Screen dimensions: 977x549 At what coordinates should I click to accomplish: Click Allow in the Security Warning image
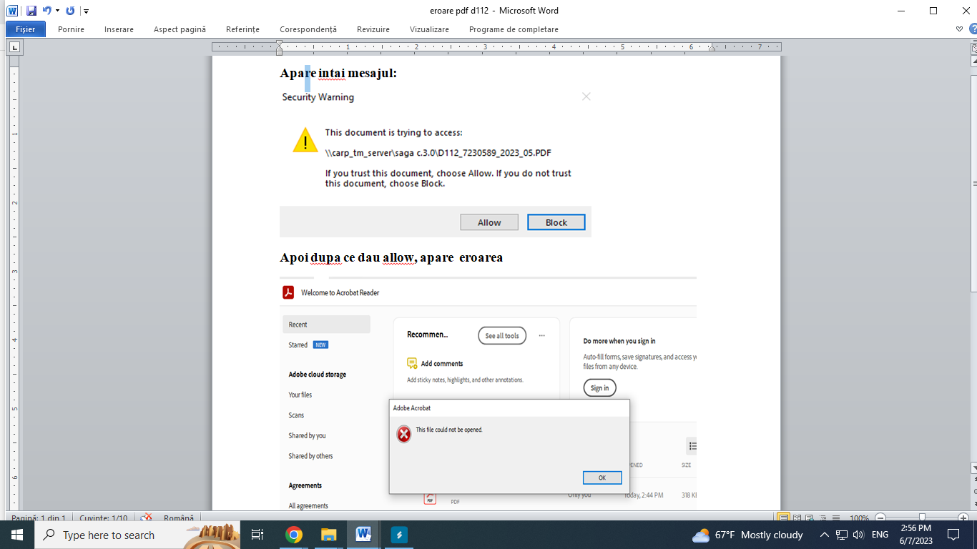click(x=489, y=222)
